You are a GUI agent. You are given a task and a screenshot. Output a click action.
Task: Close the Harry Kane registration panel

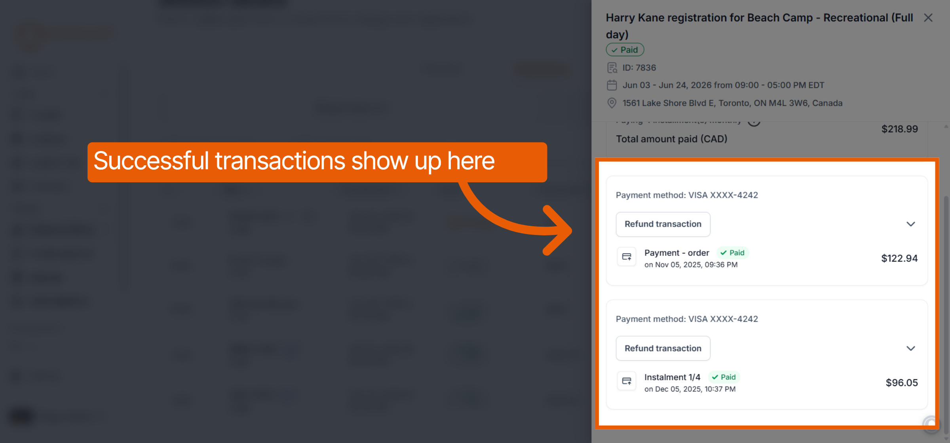tap(928, 18)
